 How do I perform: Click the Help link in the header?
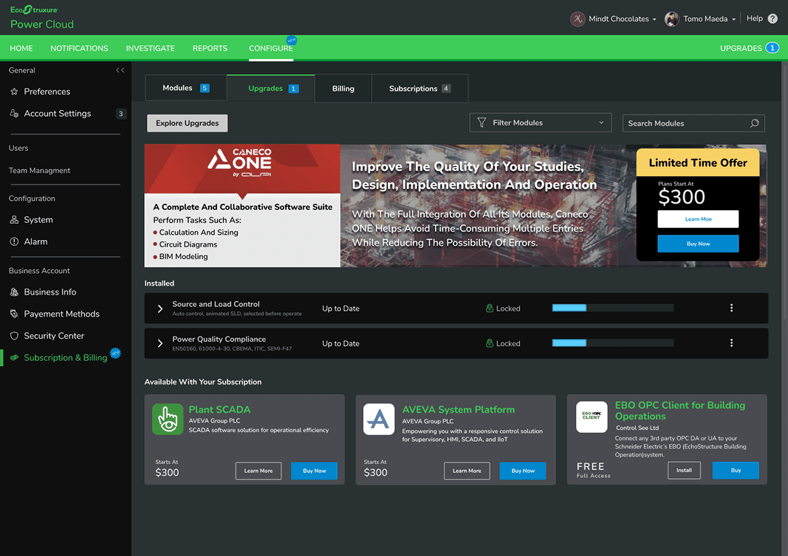754,18
